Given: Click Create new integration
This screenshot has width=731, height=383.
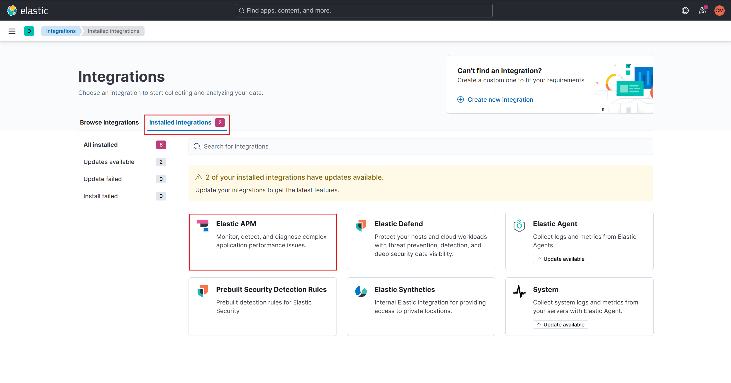Looking at the screenshot, I should (500, 99).
